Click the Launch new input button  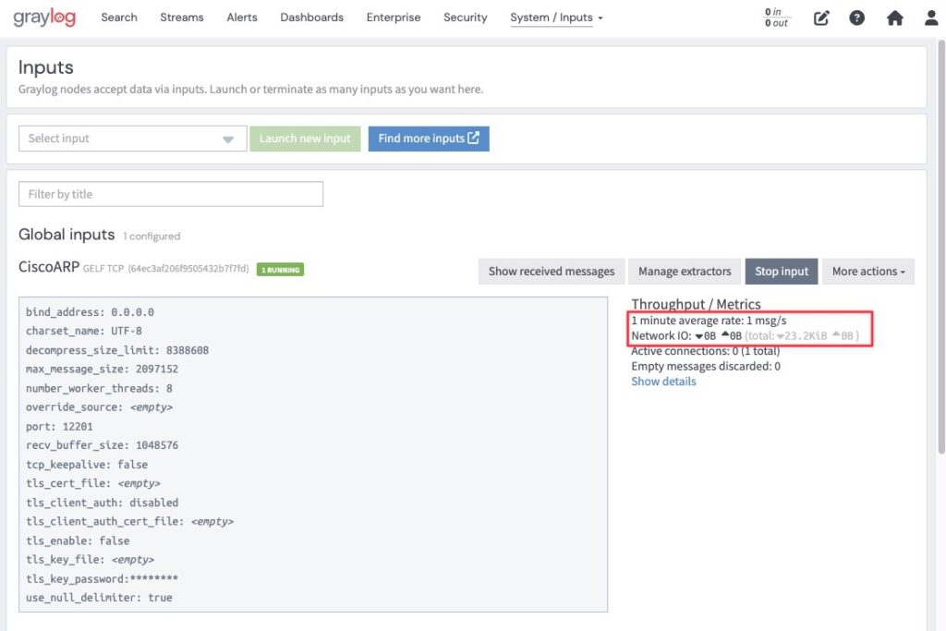[305, 139]
